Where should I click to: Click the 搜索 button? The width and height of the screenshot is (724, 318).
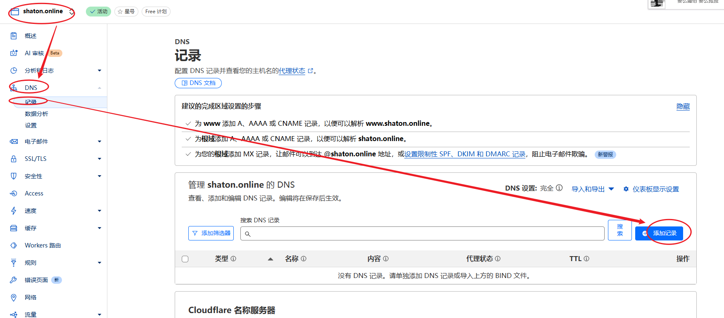coord(620,230)
